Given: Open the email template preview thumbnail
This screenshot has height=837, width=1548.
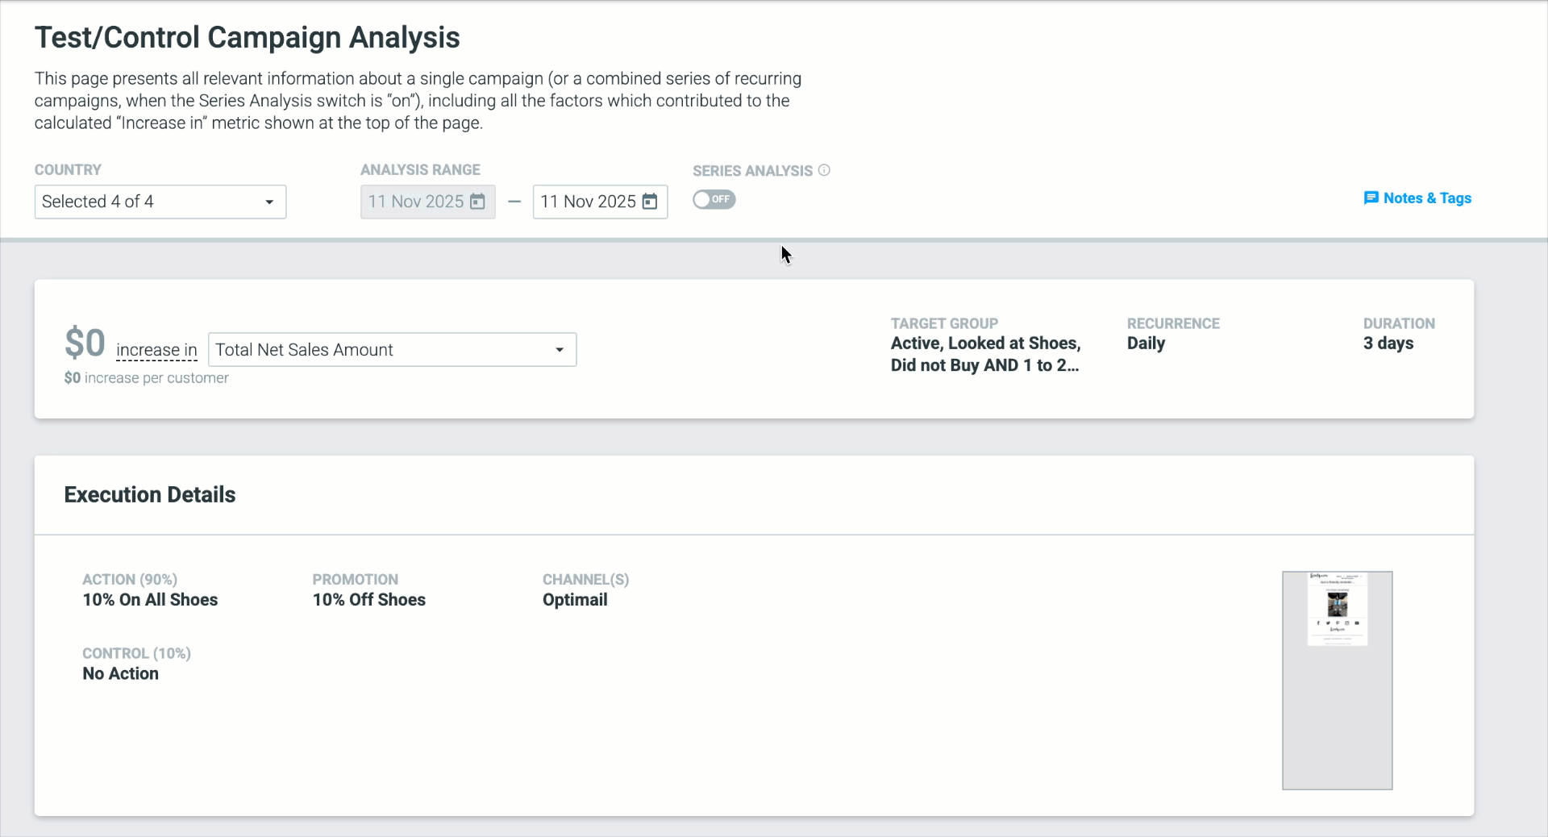Looking at the screenshot, I should pos(1337,681).
